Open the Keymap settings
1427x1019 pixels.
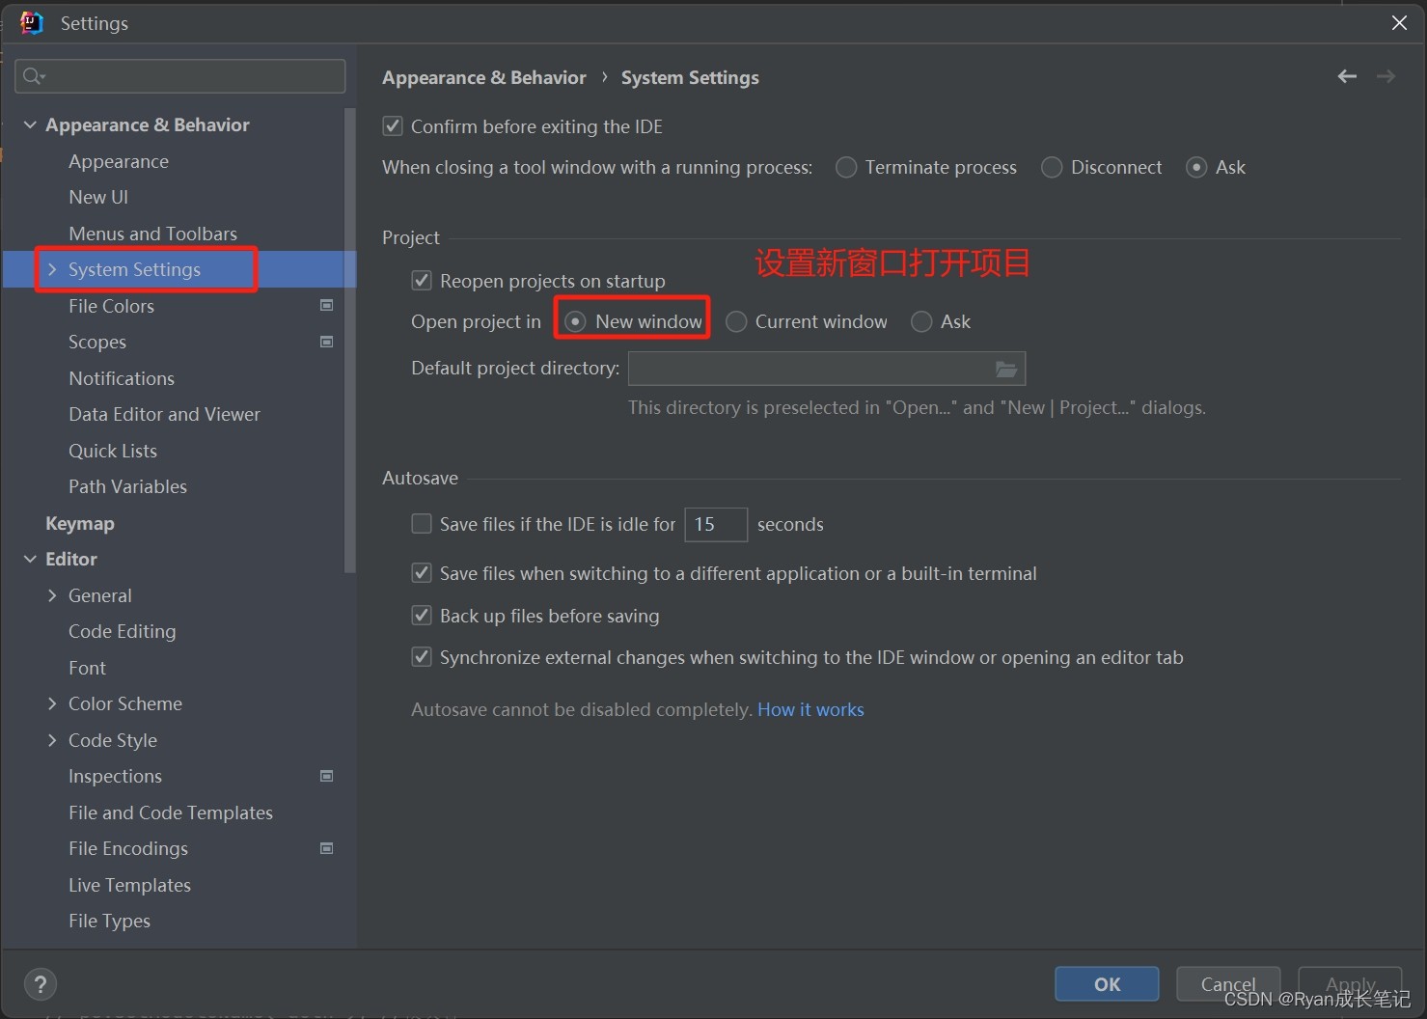click(x=80, y=523)
